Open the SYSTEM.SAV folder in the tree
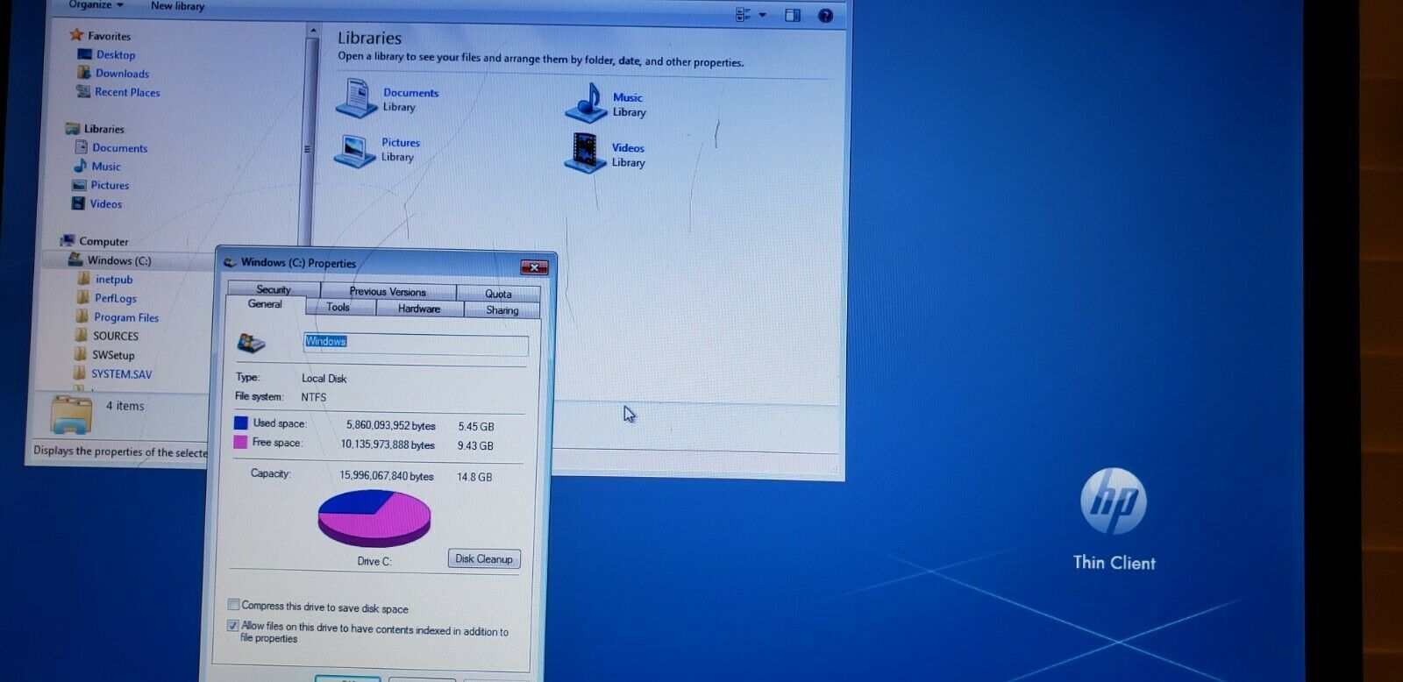The image size is (1403, 682). click(x=122, y=374)
